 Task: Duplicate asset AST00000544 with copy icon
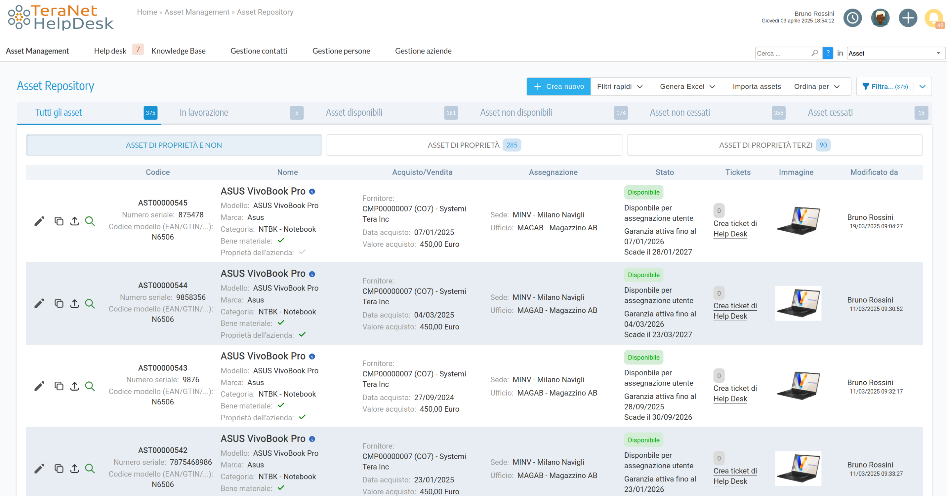click(59, 303)
